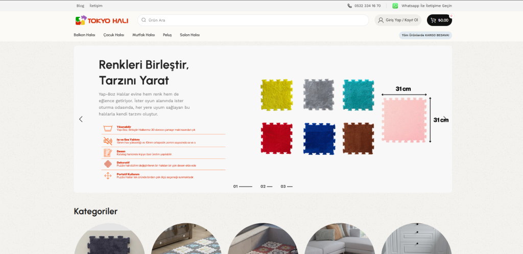Advance carousel with right arrow
523x254 pixels.
point(445,119)
